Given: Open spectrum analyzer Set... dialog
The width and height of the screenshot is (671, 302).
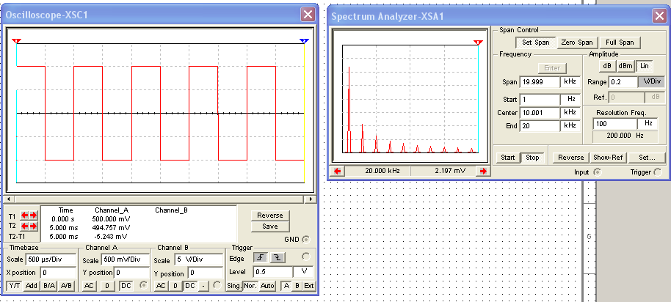Looking at the screenshot, I should [647, 157].
